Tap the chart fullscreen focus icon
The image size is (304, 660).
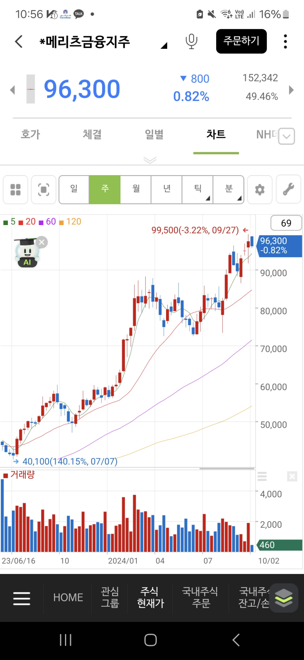coord(44,190)
